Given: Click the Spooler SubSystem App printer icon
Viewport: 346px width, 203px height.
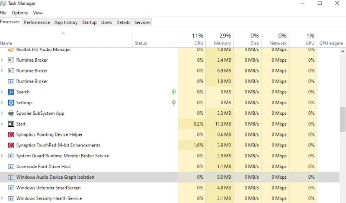Looking at the screenshot, I should pyautogui.click(x=11, y=113).
